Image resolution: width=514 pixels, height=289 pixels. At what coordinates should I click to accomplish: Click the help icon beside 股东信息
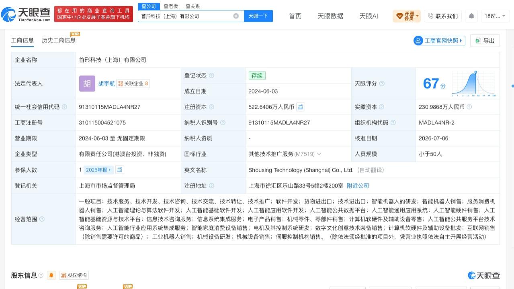pyautogui.click(x=41, y=275)
